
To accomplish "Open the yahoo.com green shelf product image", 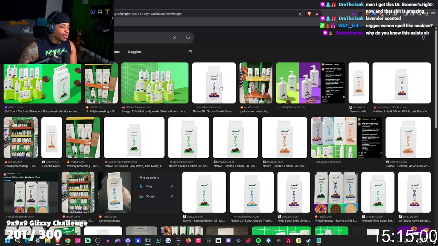I will (x=42, y=83).
